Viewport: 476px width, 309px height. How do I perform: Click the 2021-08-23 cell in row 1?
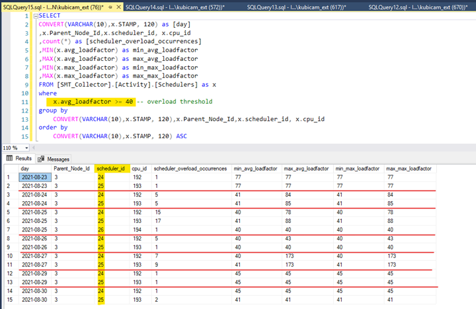(x=35, y=177)
